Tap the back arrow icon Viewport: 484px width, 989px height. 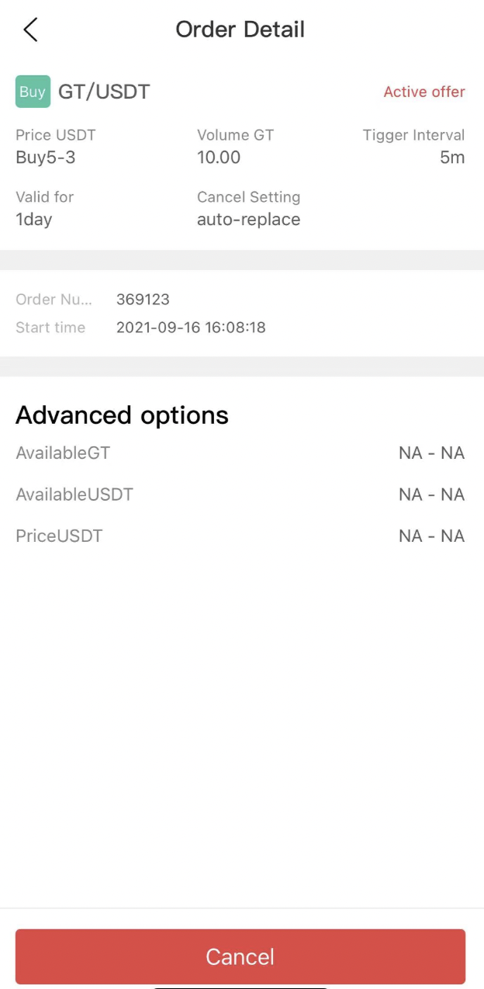(x=30, y=30)
